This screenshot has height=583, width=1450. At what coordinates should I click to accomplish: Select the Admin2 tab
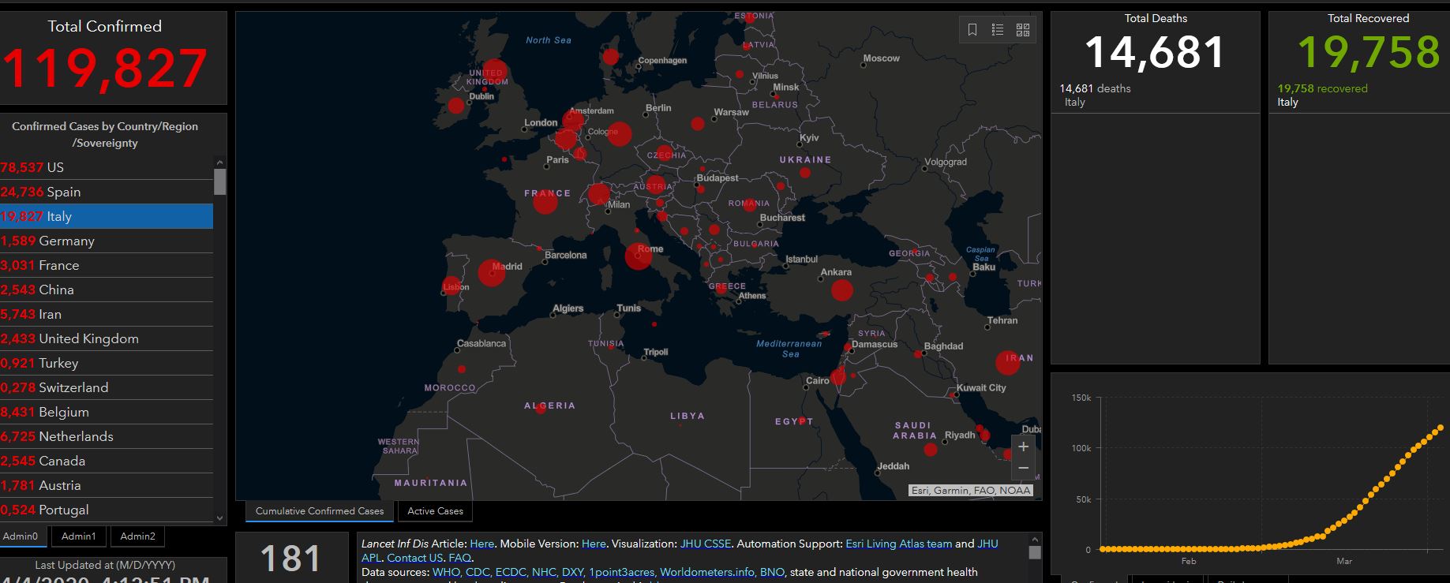click(x=137, y=536)
